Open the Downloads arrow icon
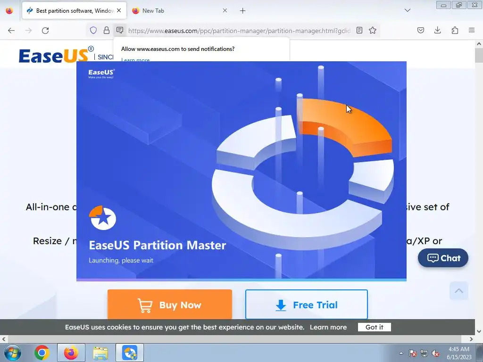The width and height of the screenshot is (483, 362). click(x=437, y=30)
